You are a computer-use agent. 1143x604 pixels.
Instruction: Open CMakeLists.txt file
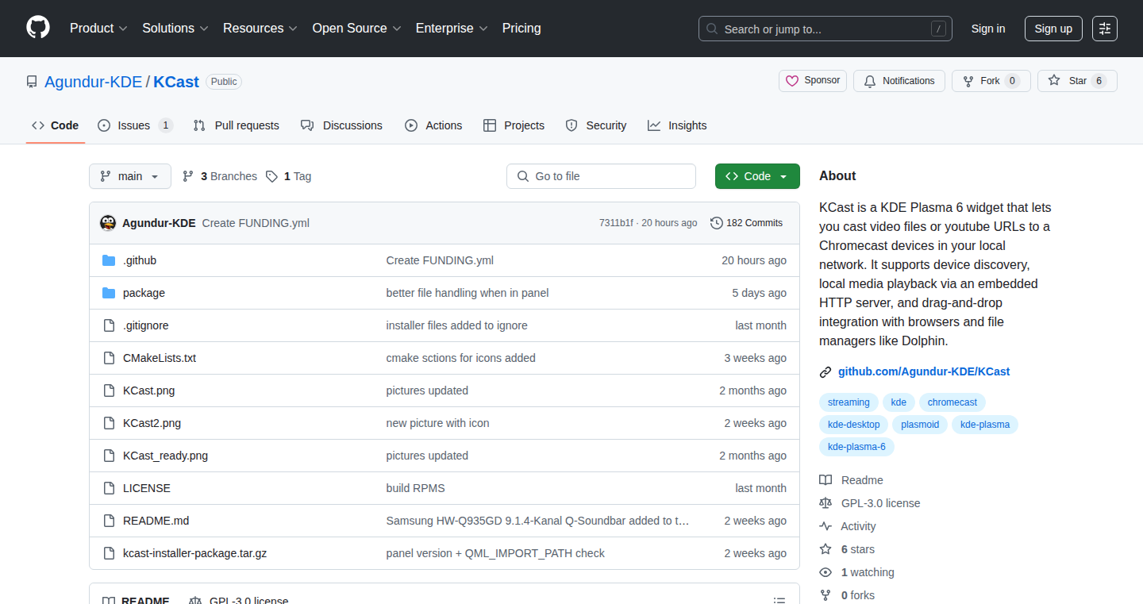click(160, 358)
